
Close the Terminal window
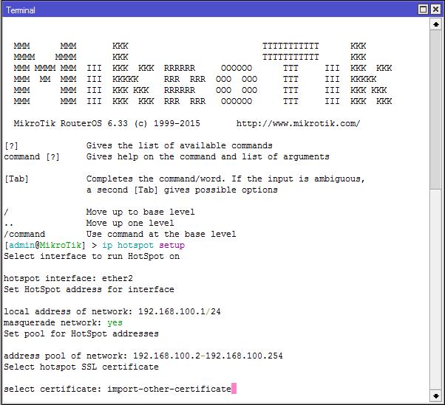pos(435,10)
